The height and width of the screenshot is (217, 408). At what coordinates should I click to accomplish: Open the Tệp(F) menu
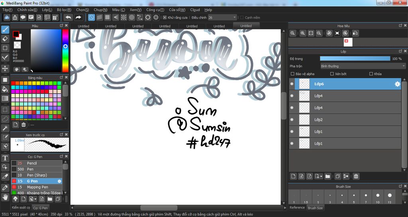click(x=8, y=10)
